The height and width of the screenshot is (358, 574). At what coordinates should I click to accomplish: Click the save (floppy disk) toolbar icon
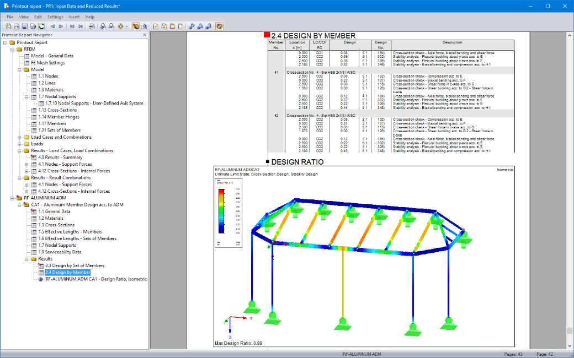click(24, 26)
